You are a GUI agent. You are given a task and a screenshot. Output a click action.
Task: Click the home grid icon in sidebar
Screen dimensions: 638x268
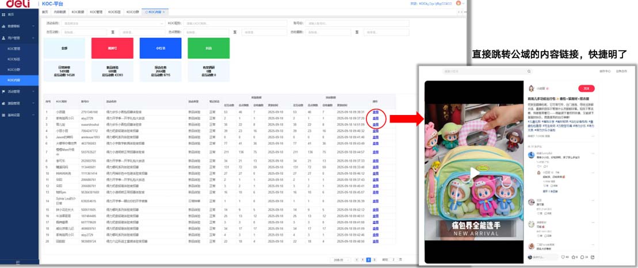point(3,14)
